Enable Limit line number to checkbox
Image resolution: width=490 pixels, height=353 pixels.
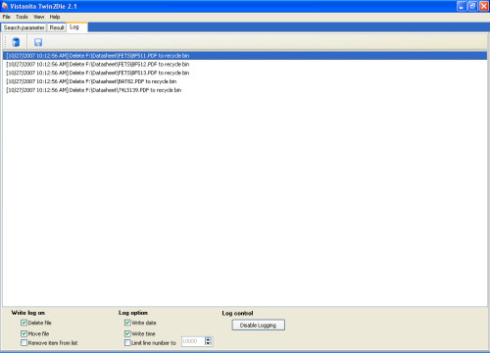click(x=127, y=343)
